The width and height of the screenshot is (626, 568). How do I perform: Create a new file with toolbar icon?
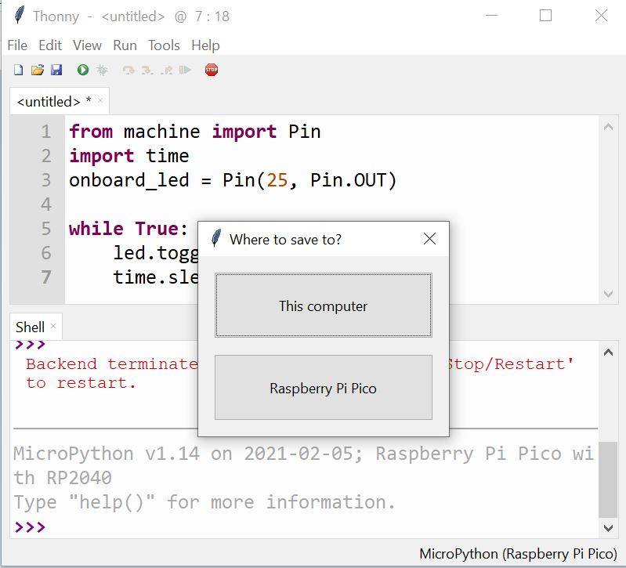click(x=18, y=70)
